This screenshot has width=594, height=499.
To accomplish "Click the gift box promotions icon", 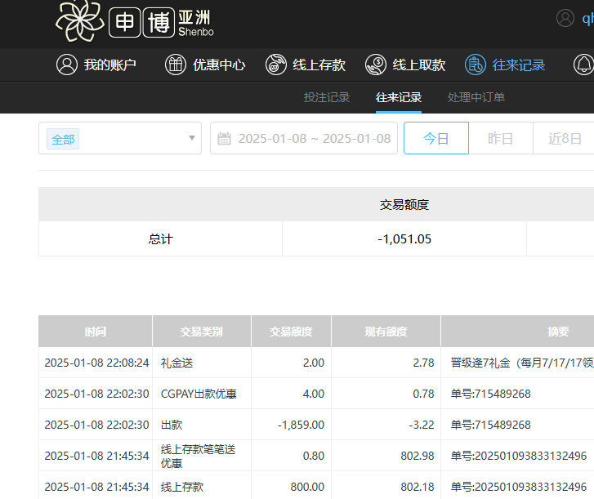I will [x=176, y=65].
